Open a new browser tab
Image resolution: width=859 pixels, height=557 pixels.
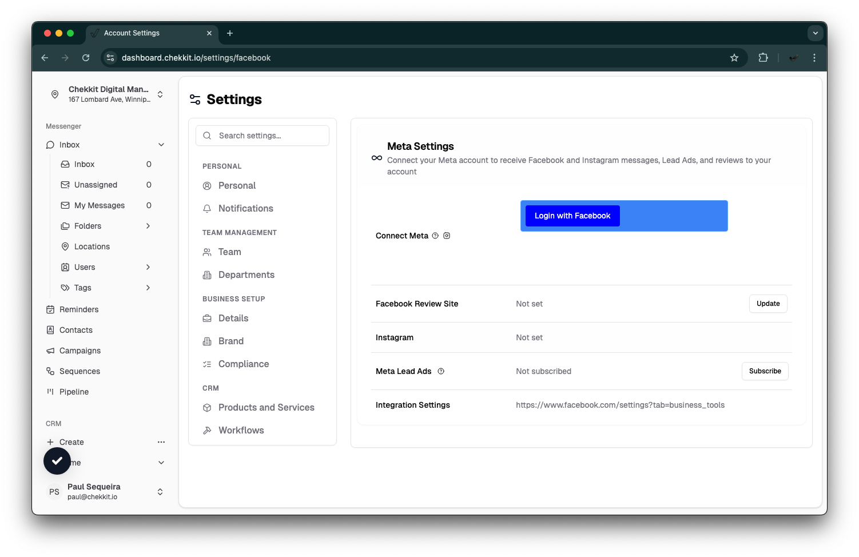coord(230,33)
